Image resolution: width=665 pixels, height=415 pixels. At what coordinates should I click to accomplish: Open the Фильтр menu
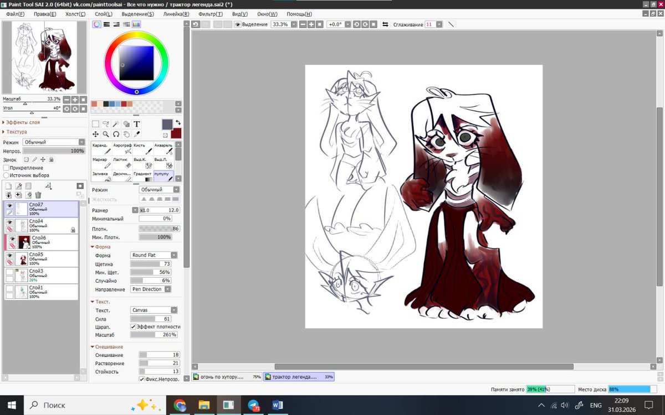[x=211, y=14]
